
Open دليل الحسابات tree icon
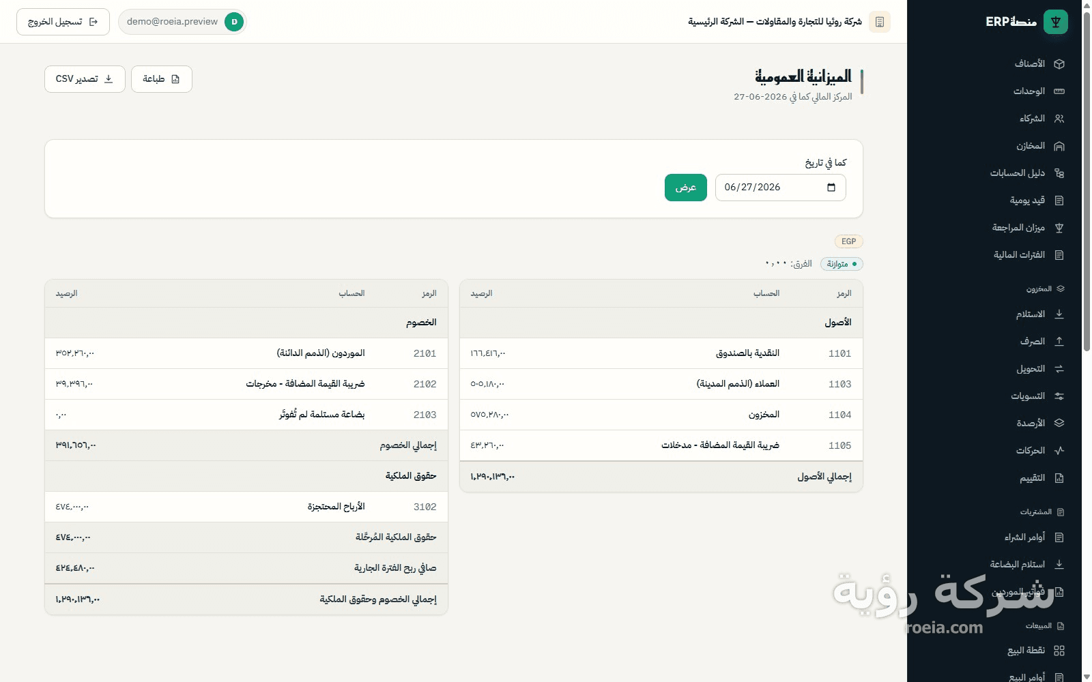1059,173
